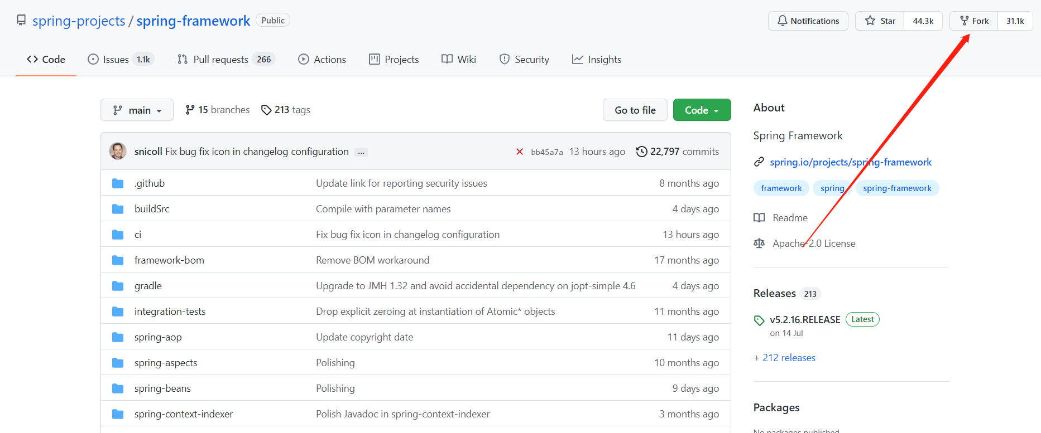The image size is (1041, 433).
Task: Open the framework-bom folder
Action: tap(169, 260)
